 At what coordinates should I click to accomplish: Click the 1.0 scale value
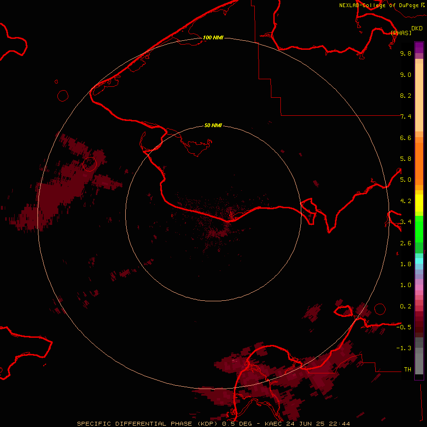click(x=406, y=285)
